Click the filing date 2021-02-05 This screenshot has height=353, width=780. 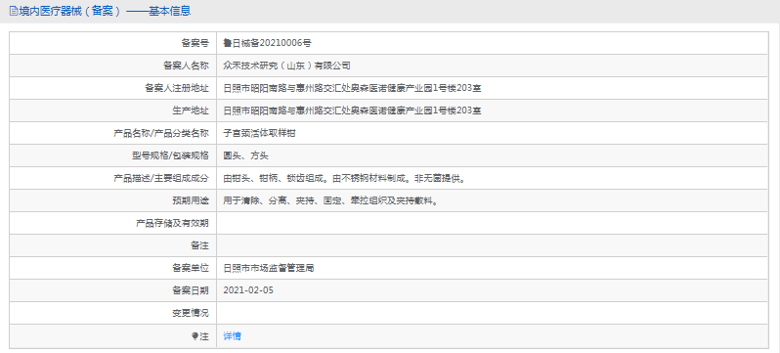point(248,290)
